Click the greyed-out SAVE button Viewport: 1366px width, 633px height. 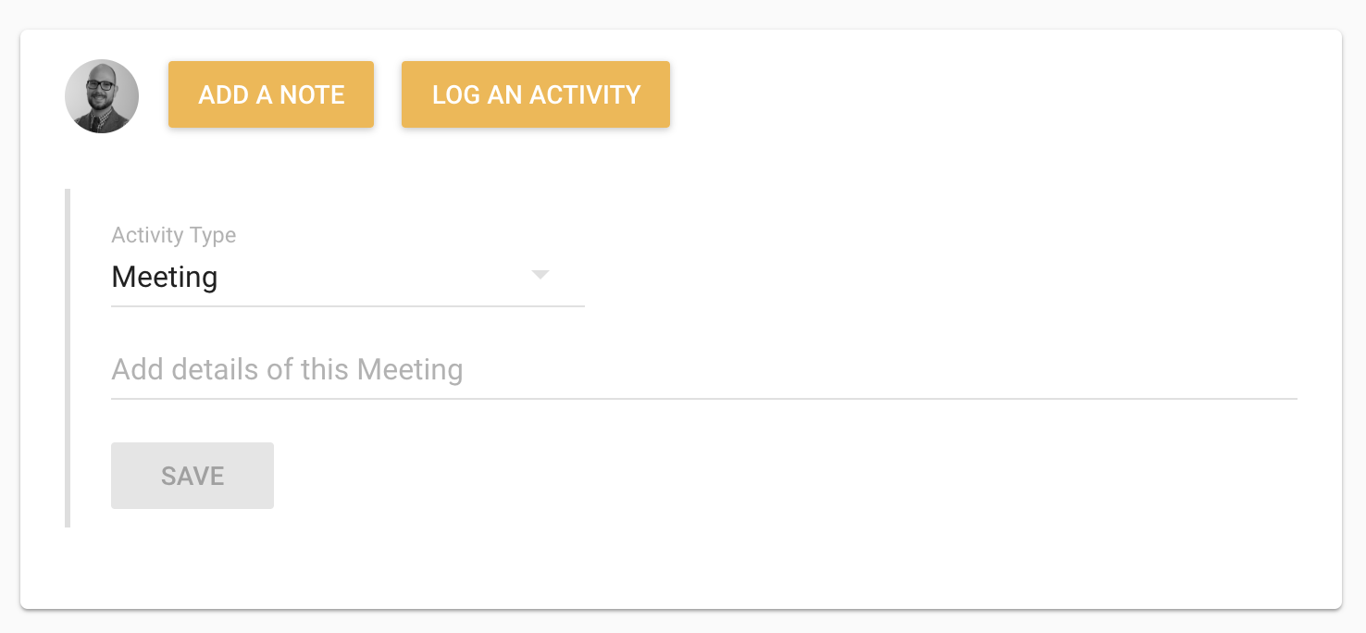[x=192, y=476]
